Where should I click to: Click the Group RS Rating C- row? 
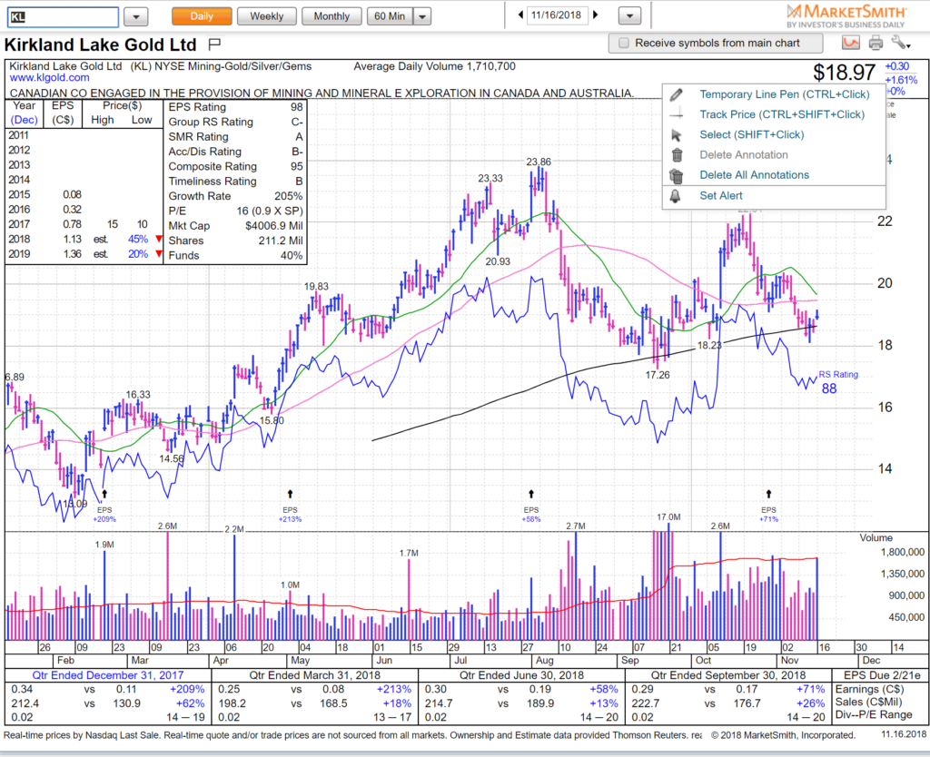coord(235,123)
